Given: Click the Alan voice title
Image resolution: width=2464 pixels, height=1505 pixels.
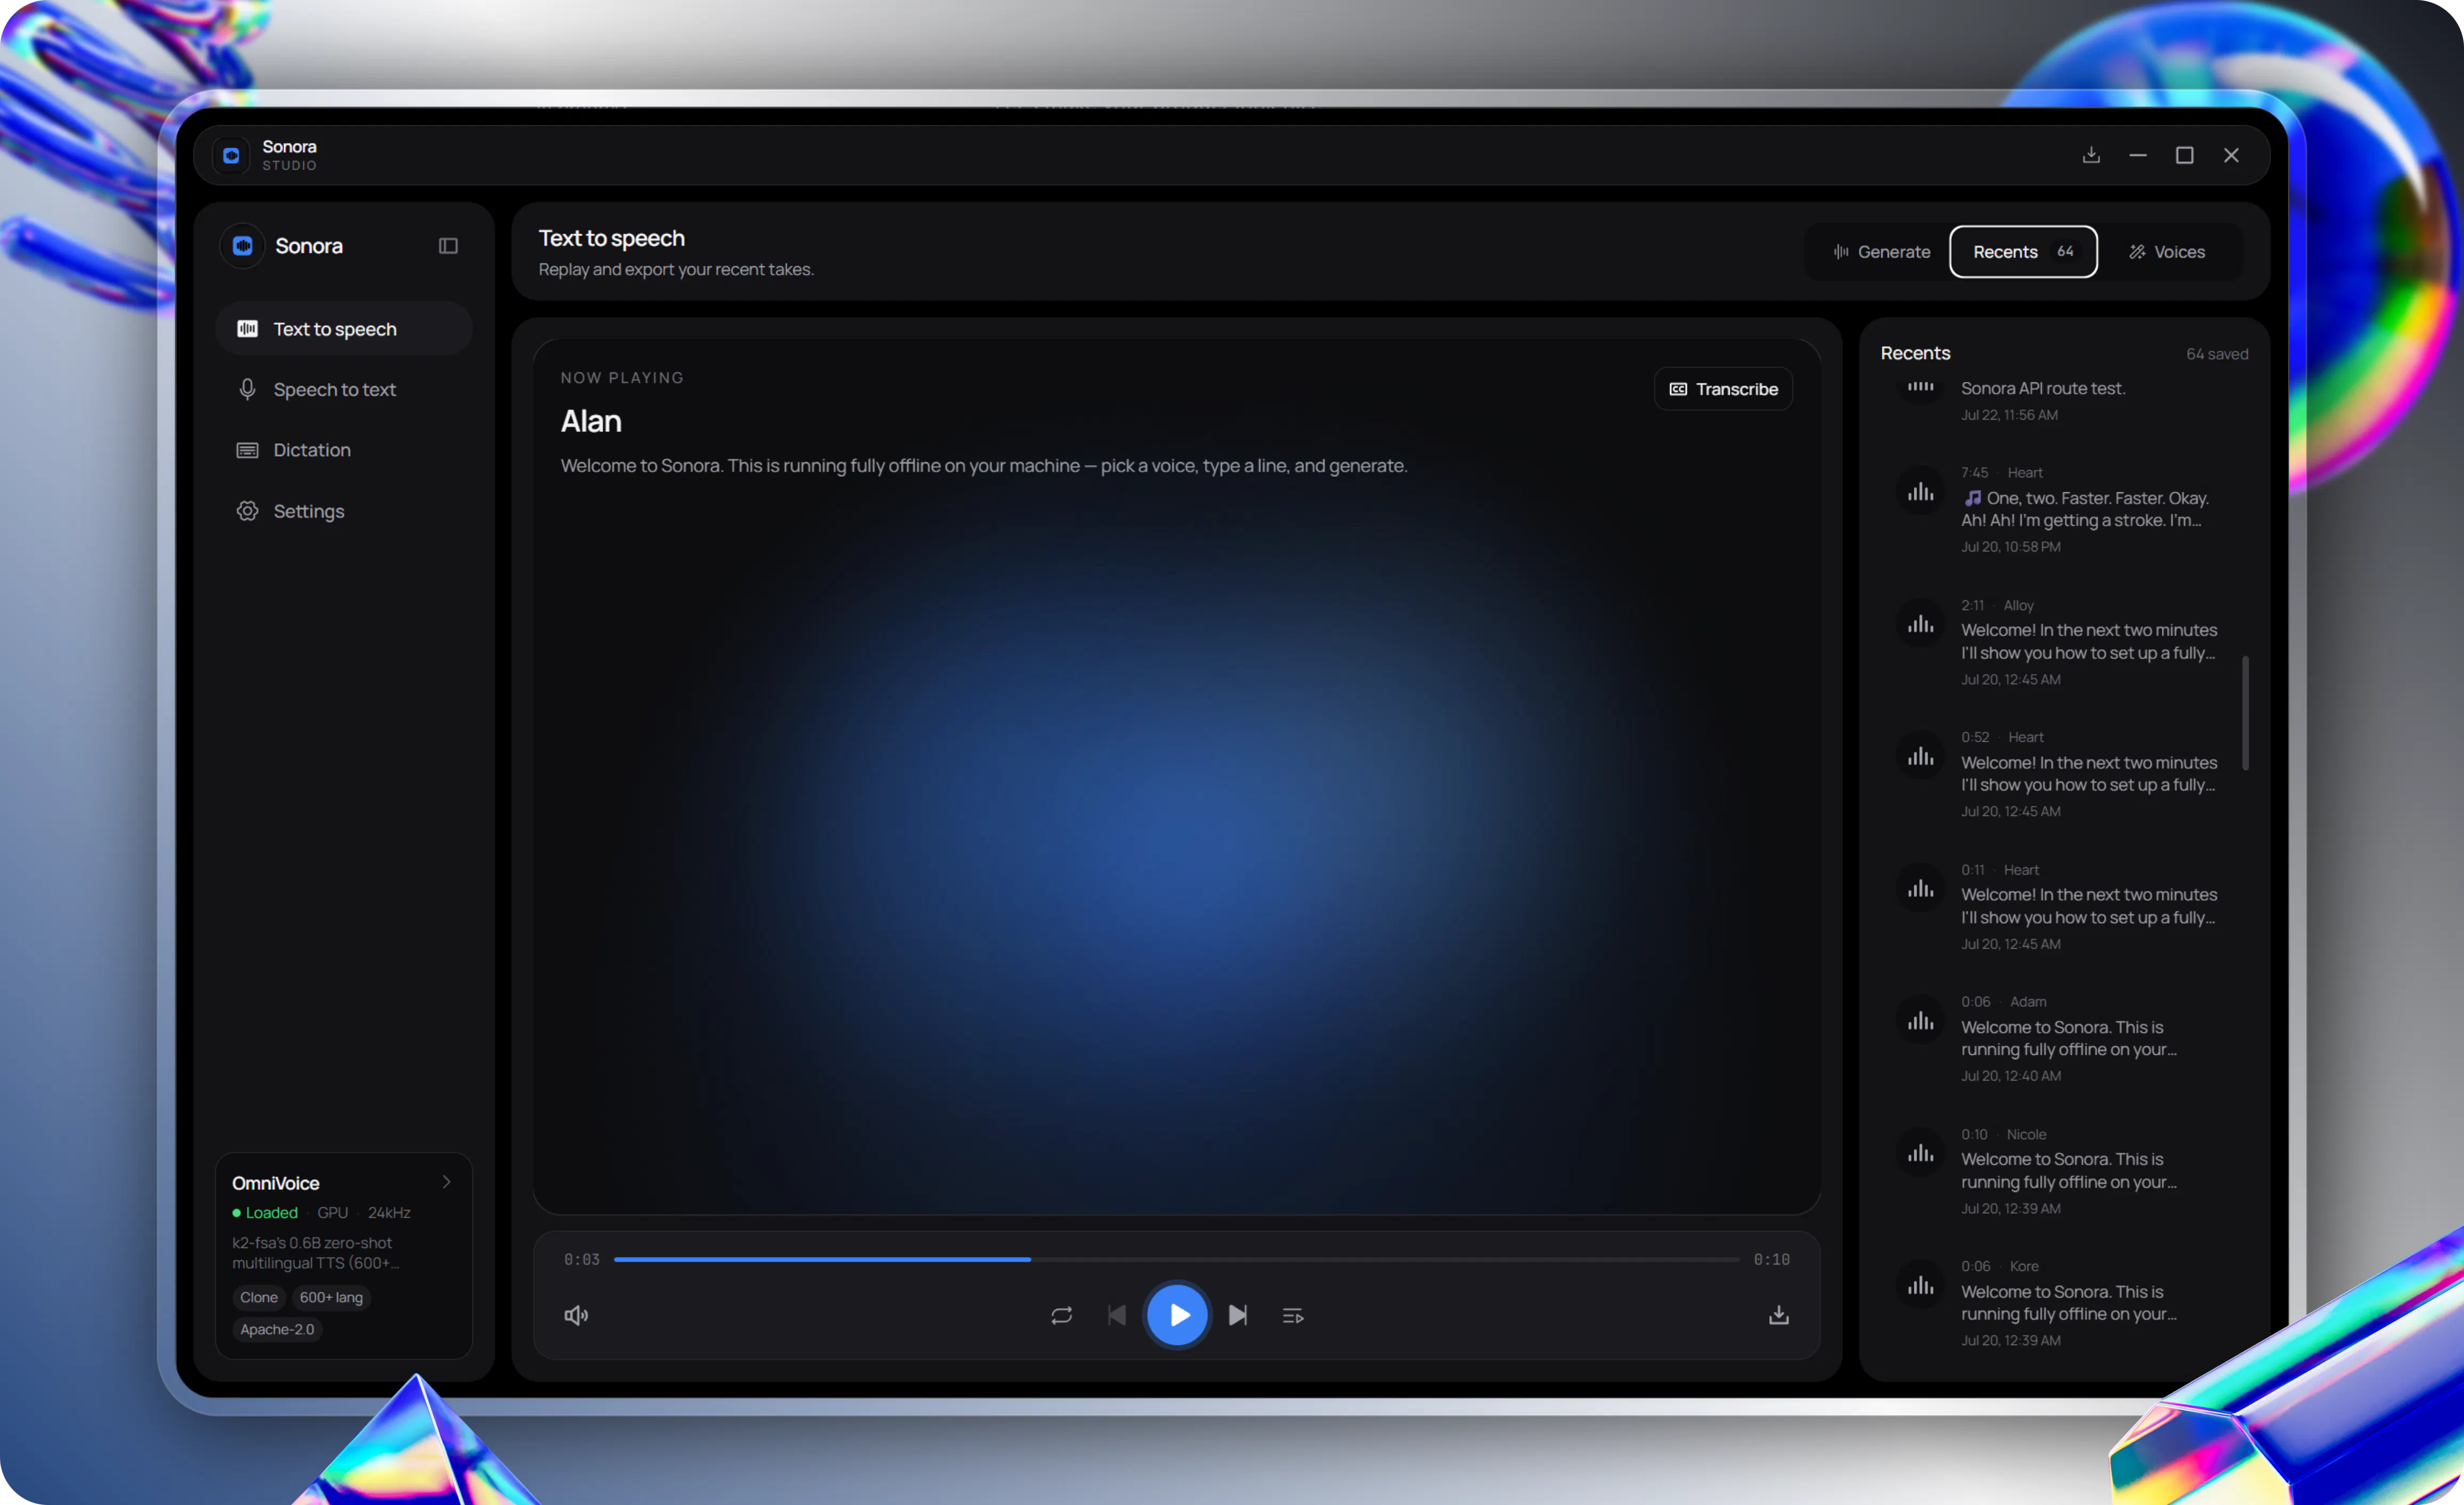Looking at the screenshot, I should 591,421.
